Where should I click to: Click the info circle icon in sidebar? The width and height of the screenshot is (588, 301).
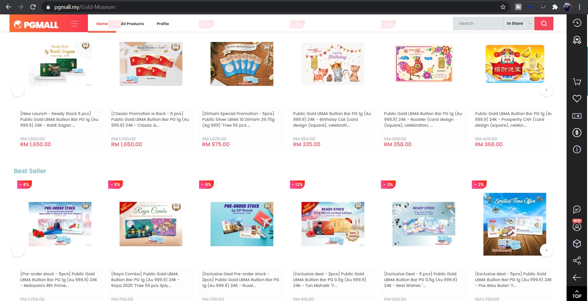(x=577, y=149)
